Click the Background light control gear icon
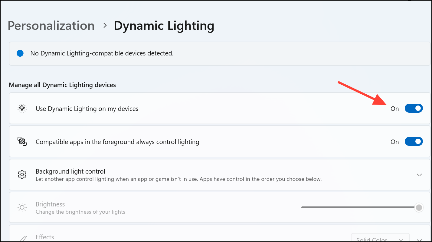The height and width of the screenshot is (242, 432). 22,175
